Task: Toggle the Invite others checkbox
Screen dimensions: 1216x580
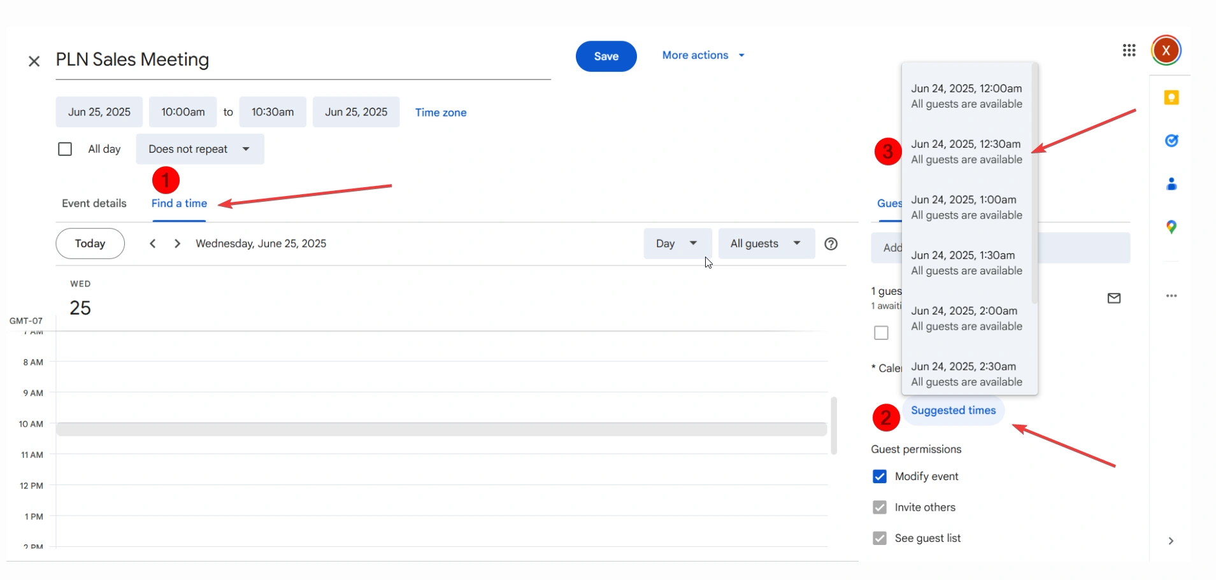Action: tap(880, 507)
